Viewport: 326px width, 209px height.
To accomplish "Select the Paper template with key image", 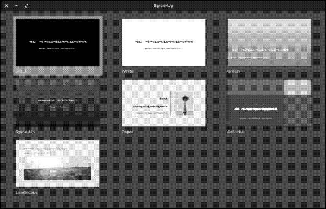I will 164,103.
